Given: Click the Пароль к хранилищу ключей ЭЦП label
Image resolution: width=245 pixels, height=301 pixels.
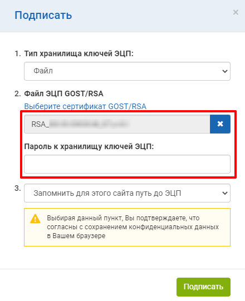Looking at the screenshot, I should (89, 146).
